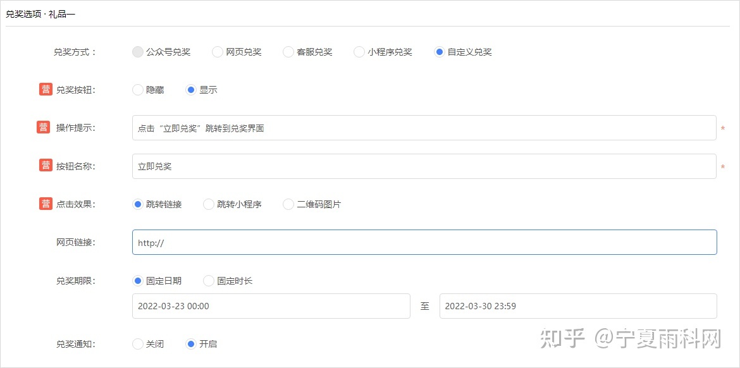Click the 营 badge beside 点击效果
This screenshot has height=368, width=740.
(46, 204)
